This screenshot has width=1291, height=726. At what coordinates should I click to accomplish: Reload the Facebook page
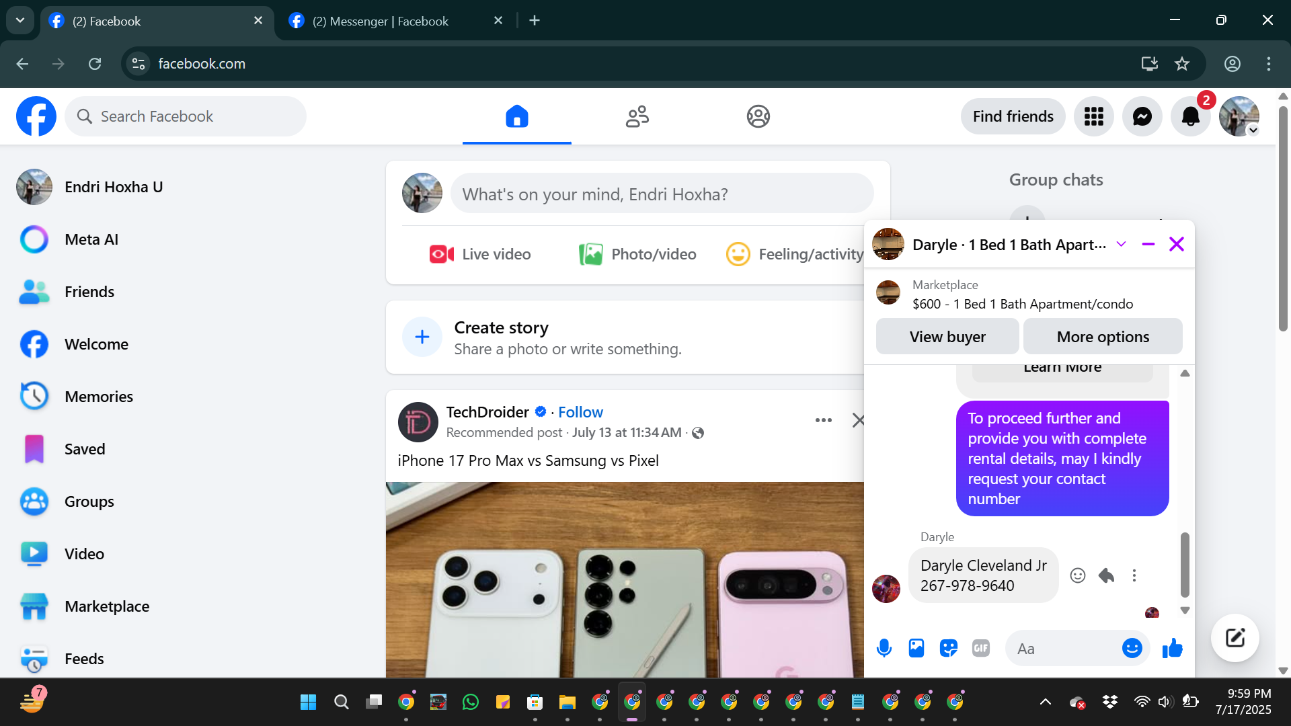[x=95, y=64]
